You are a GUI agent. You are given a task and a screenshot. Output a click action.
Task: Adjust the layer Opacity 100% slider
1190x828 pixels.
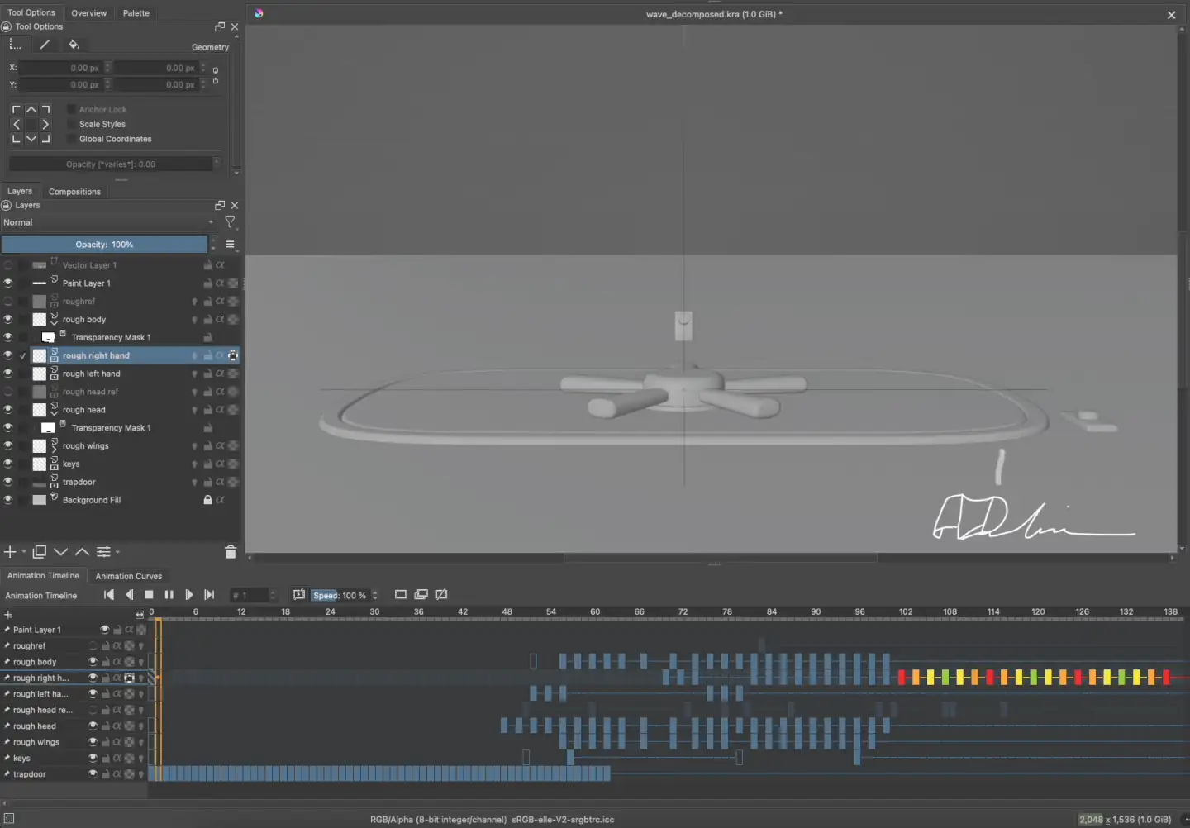pos(104,245)
